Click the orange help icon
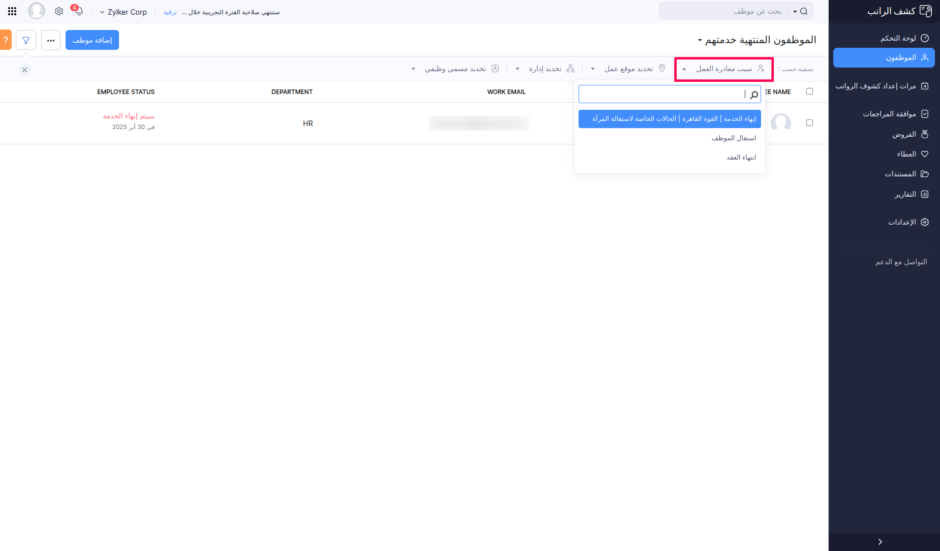The width and height of the screenshot is (940, 551). (x=5, y=40)
